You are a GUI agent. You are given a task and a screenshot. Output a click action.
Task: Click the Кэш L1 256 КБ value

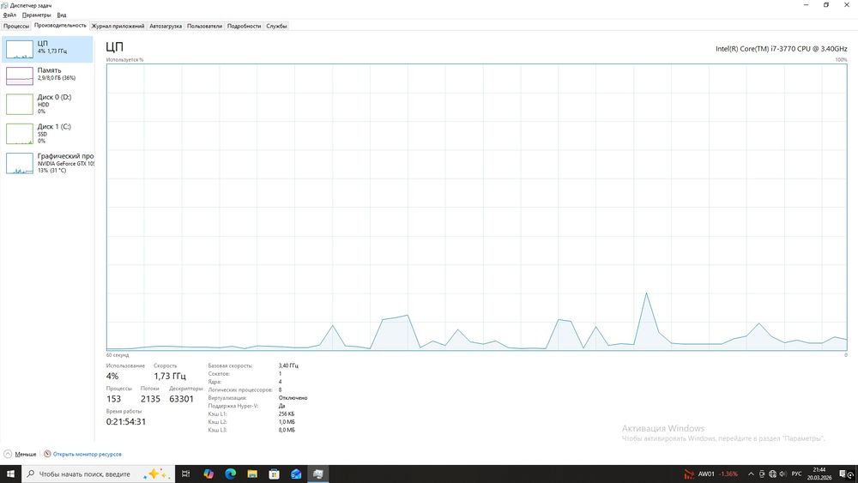click(287, 414)
